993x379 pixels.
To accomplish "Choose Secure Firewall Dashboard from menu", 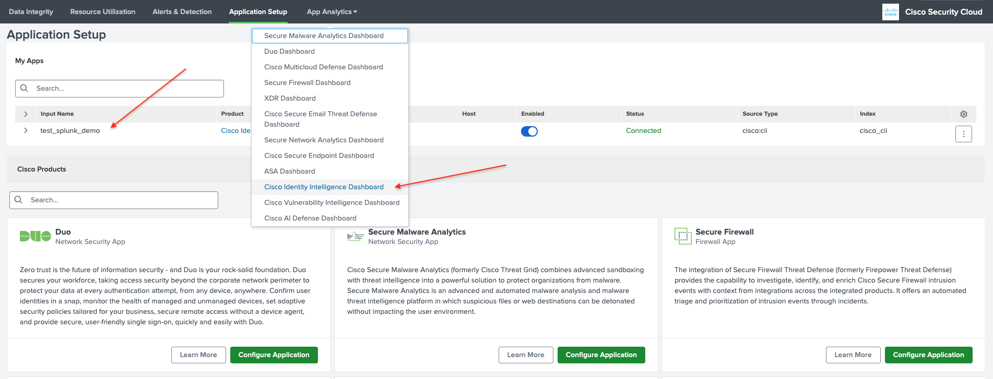I will [307, 83].
